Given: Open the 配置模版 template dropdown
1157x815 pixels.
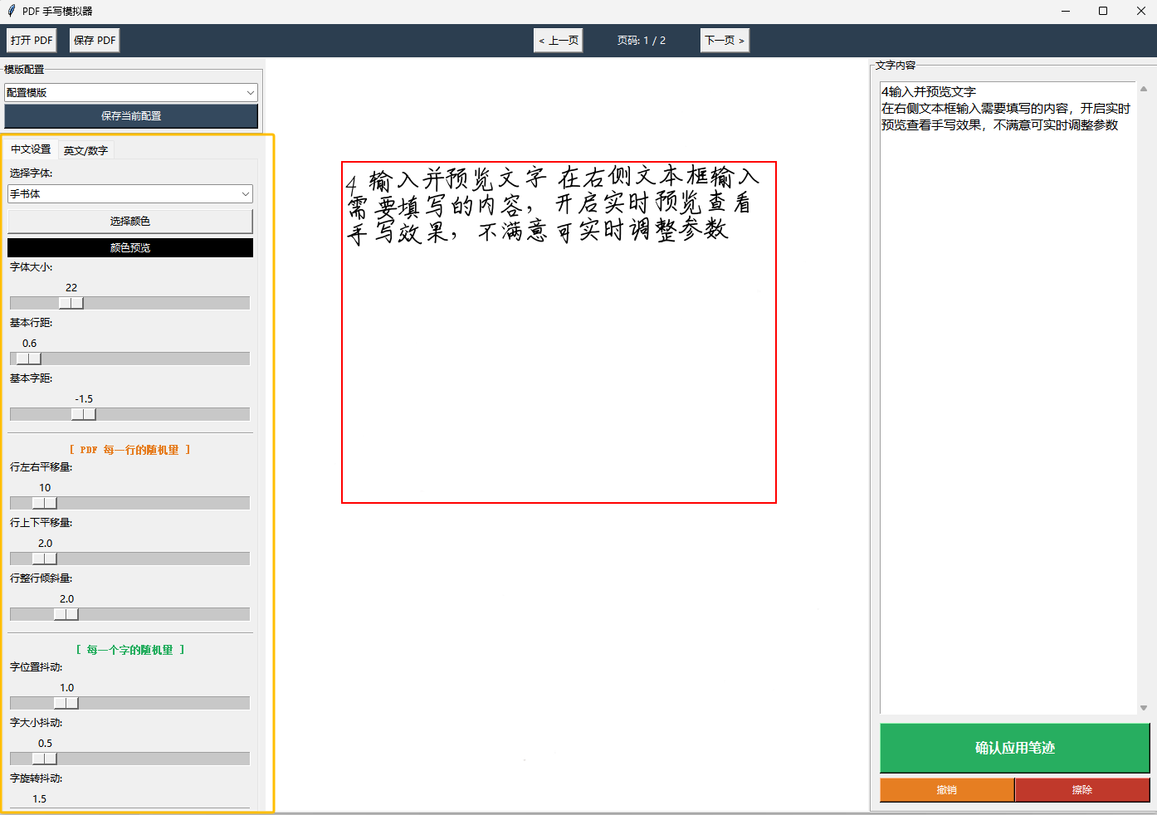Looking at the screenshot, I should [130, 92].
